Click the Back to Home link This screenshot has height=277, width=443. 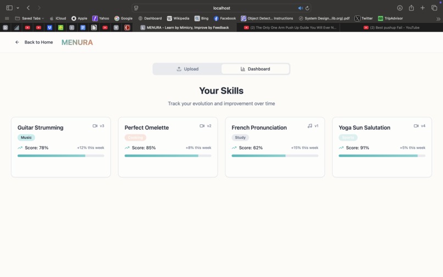pos(34,42)
